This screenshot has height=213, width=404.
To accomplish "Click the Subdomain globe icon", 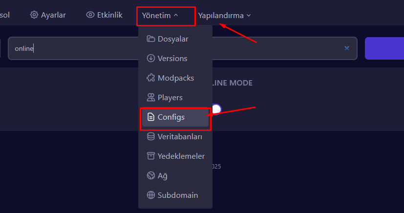I will pos(150,195).
